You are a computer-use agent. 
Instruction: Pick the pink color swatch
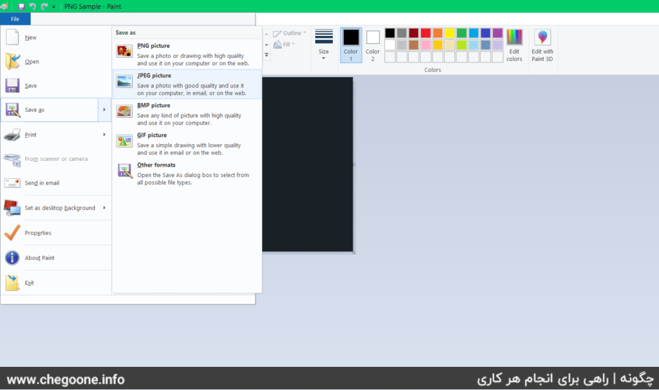426,45
